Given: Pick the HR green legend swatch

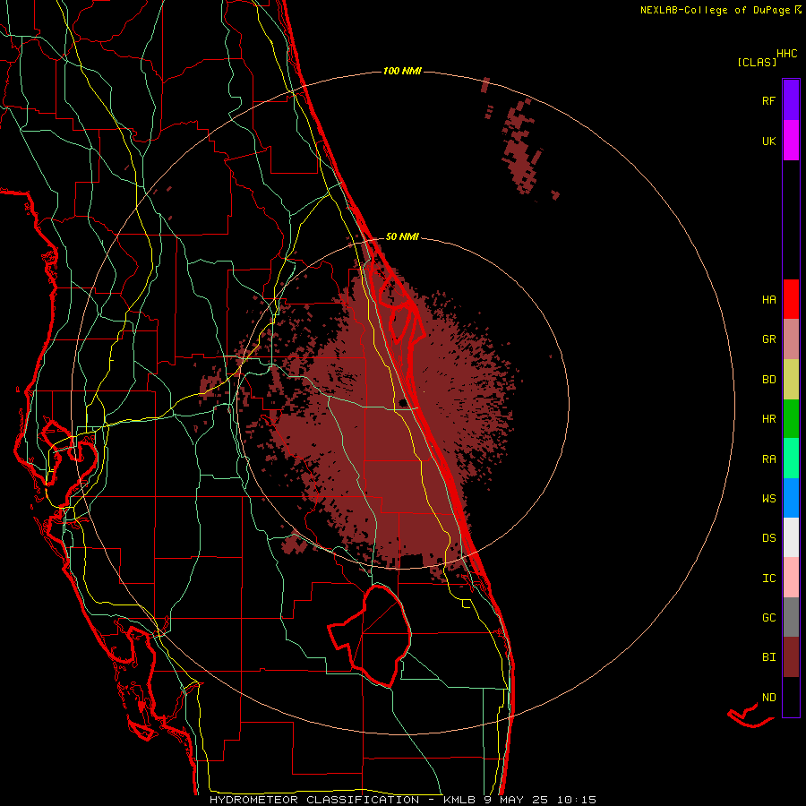Looking at the screenshot, I should point(791,419).
